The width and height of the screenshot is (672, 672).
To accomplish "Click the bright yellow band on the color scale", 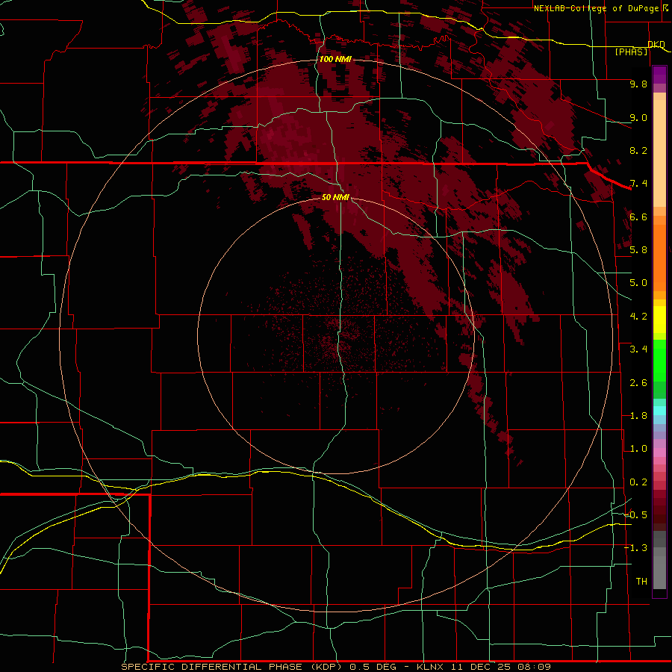I will point(659,320).
